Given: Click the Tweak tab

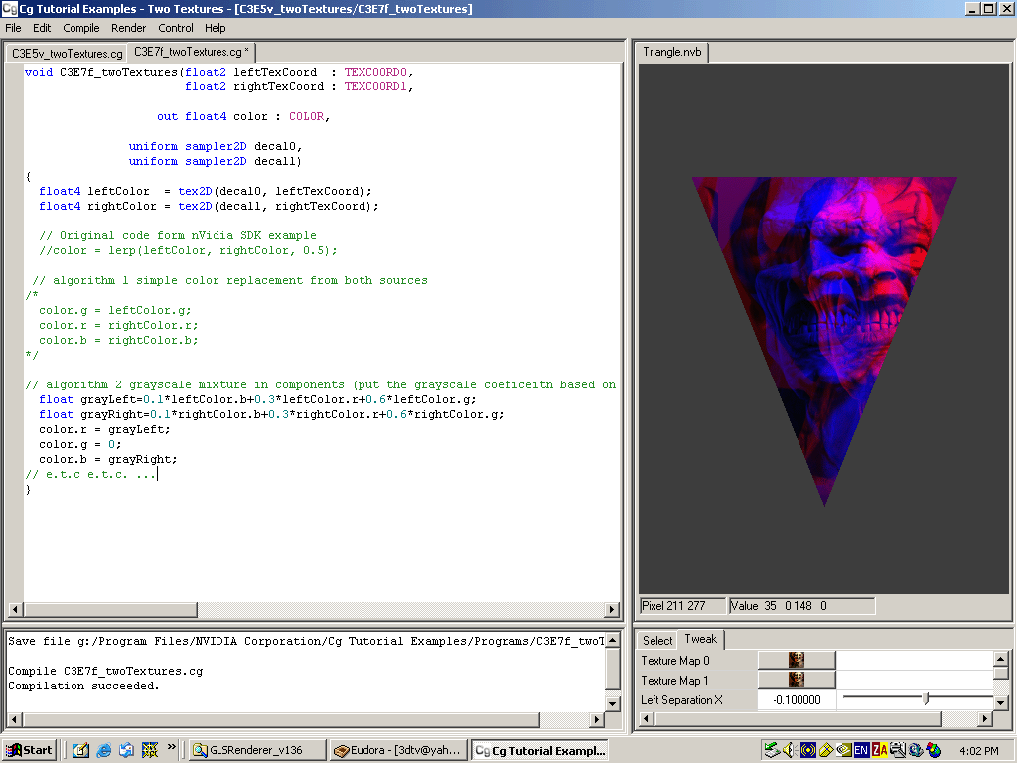Looking at the screenshot, I should pos(700,639).
